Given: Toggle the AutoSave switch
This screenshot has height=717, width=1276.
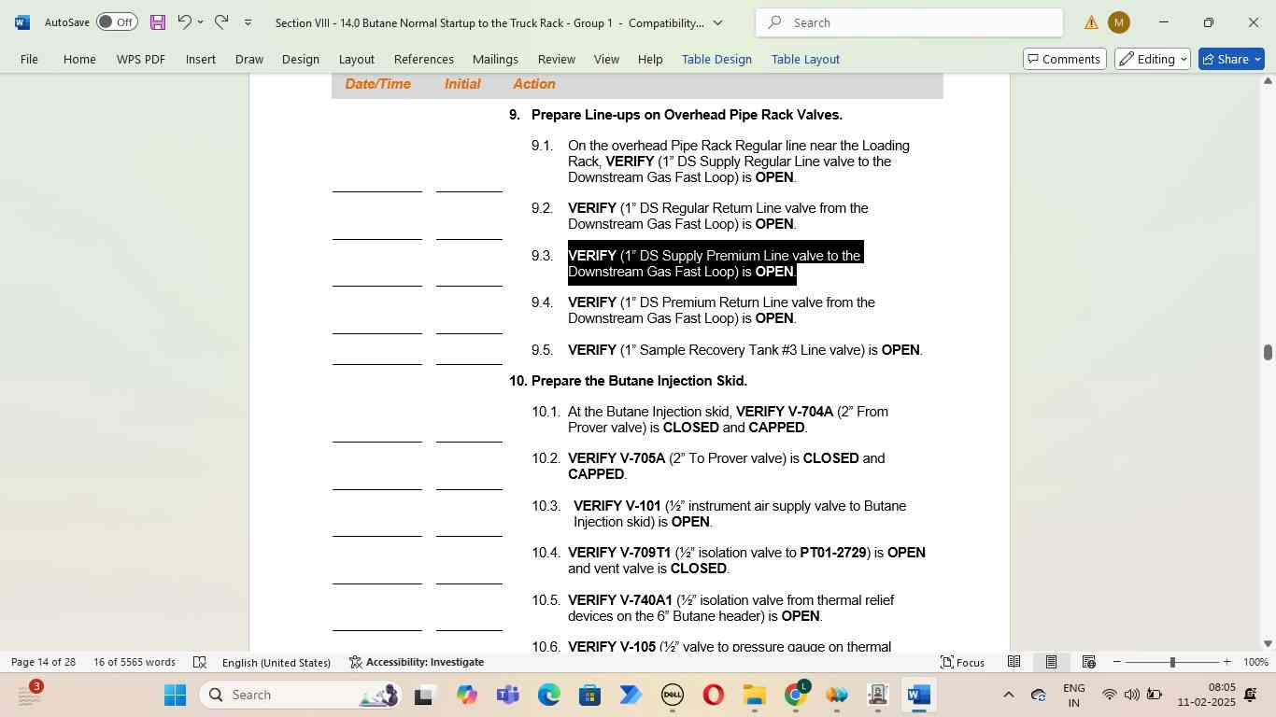Looking at the screenshot, I should pos(117,21).
